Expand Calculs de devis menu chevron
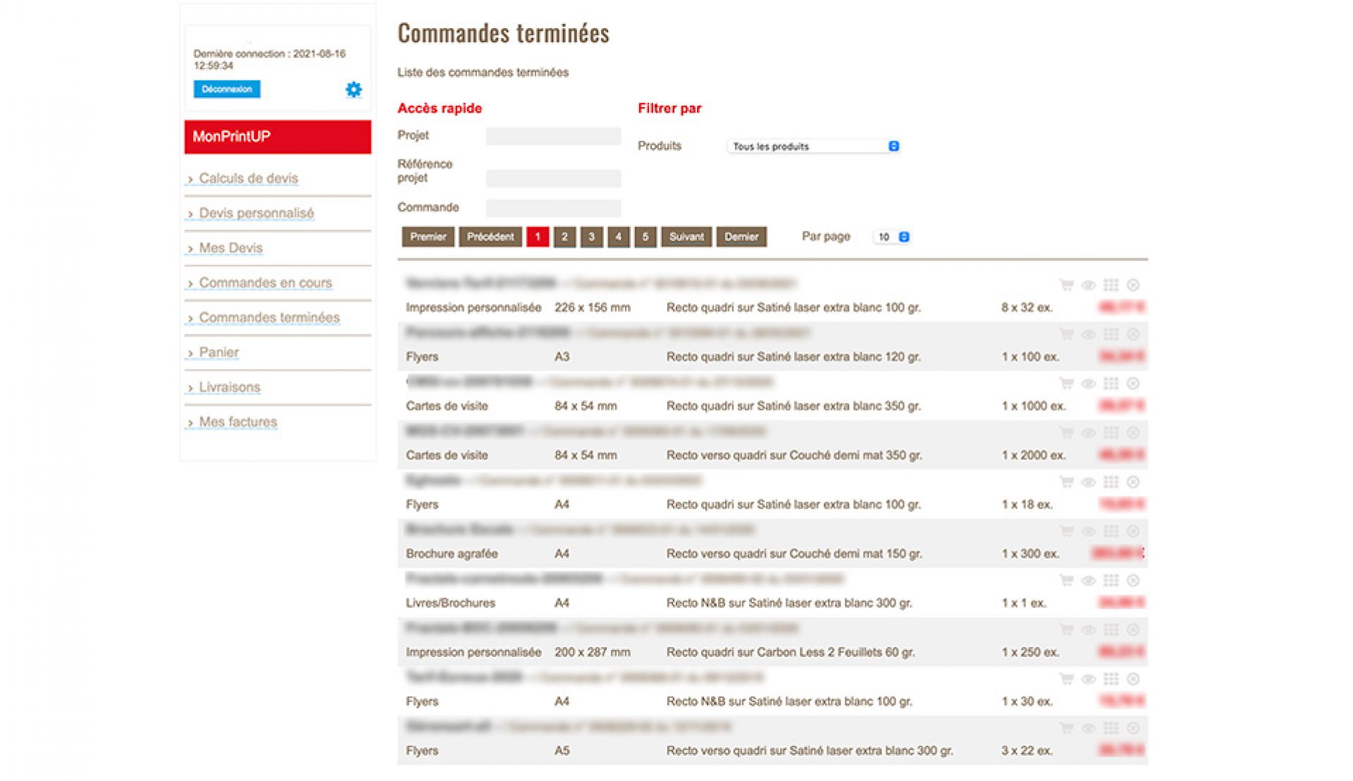 tap(190, 180)
